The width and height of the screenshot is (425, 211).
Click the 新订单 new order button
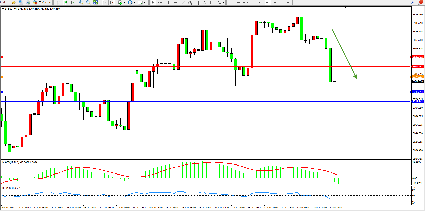4,2
